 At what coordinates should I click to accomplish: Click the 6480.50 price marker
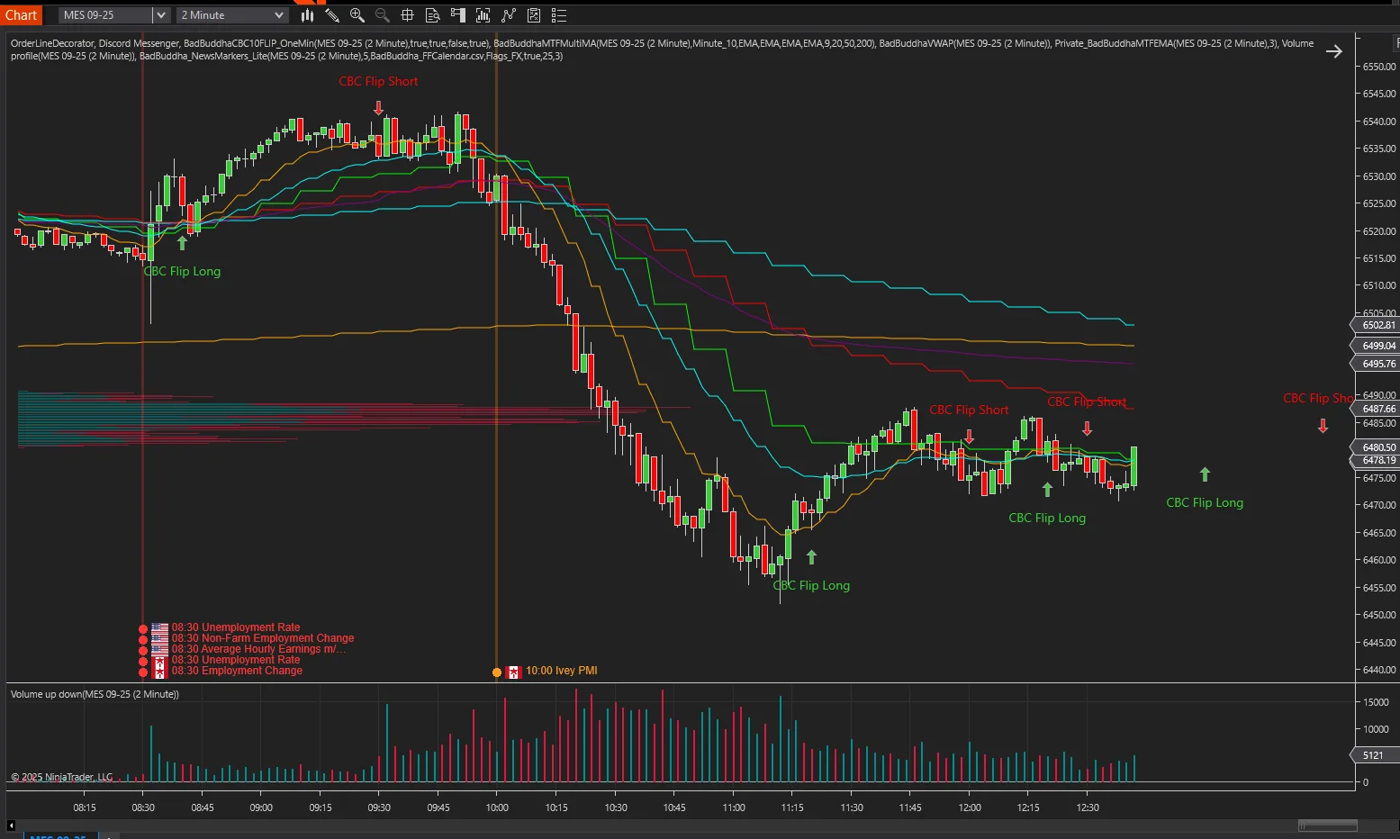1377,447
